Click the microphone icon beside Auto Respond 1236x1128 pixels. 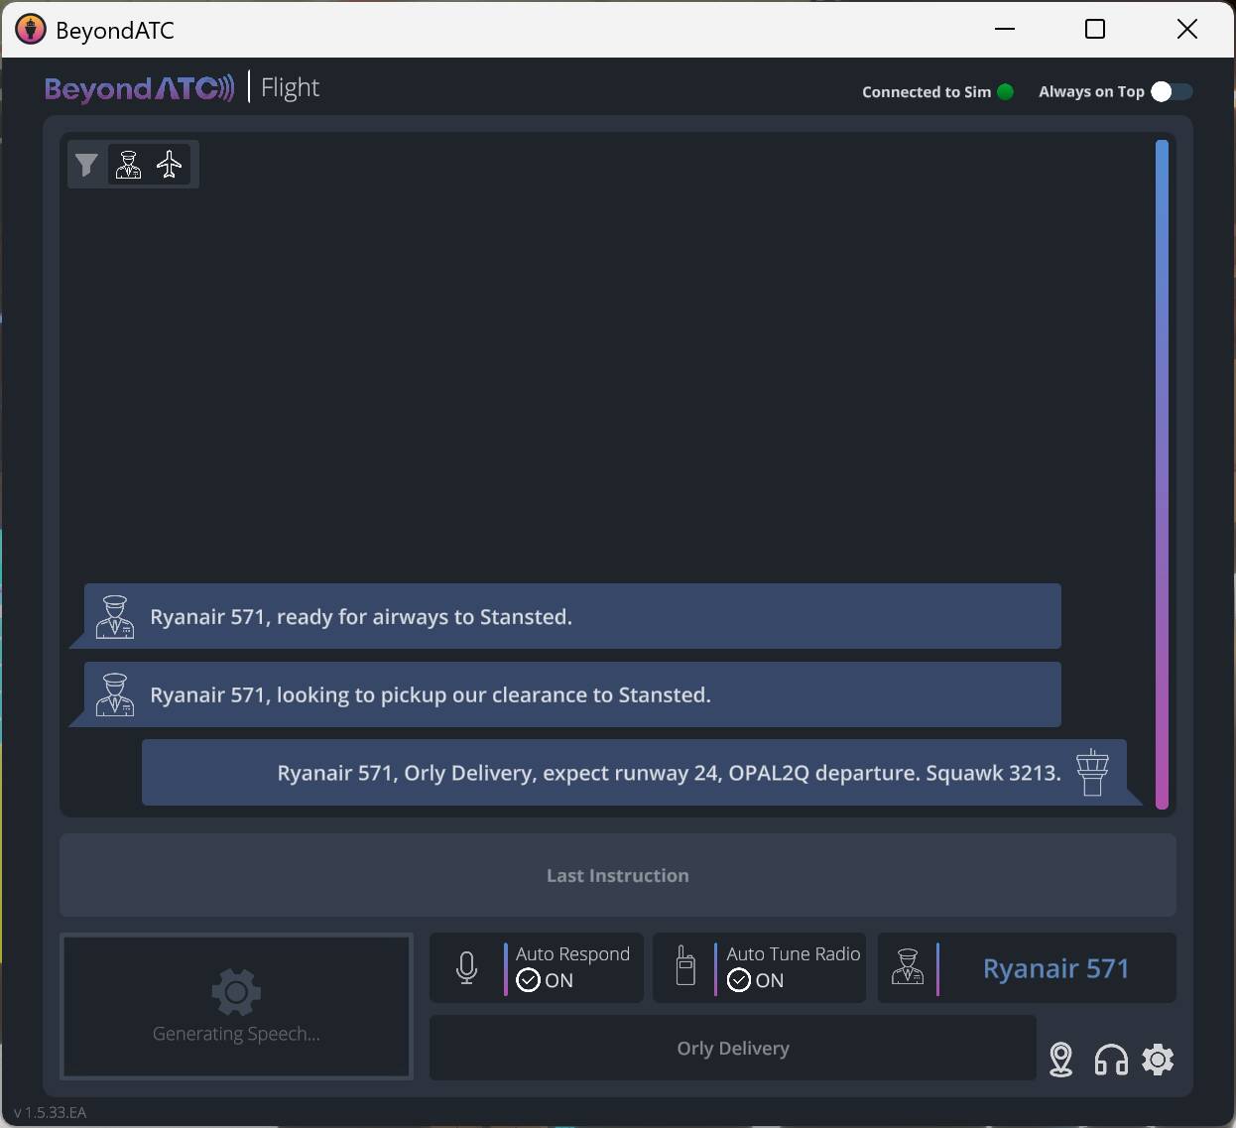466,967
